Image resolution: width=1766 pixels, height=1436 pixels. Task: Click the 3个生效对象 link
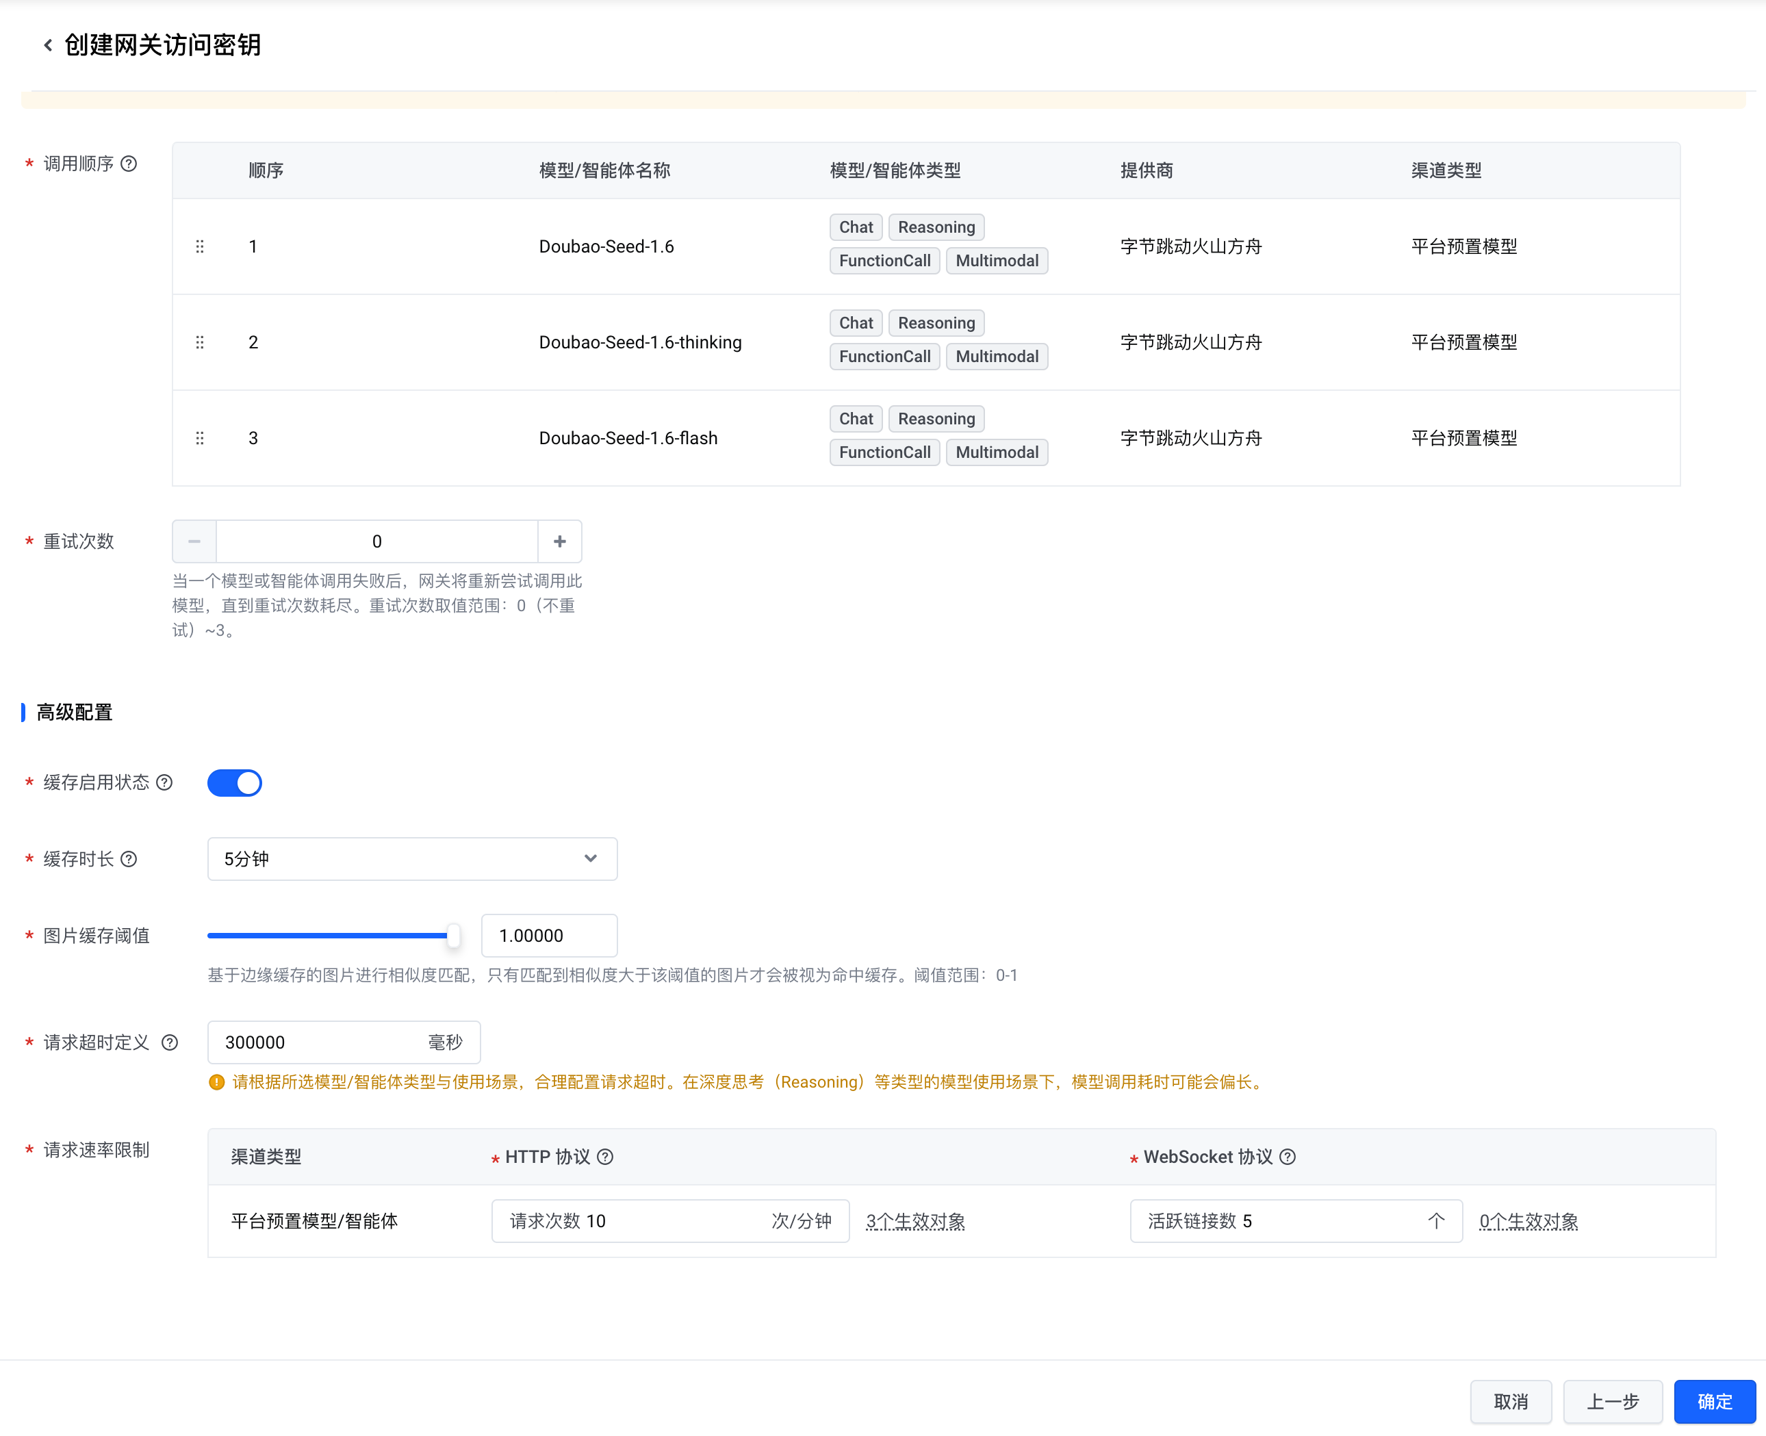click(915, 1222)
